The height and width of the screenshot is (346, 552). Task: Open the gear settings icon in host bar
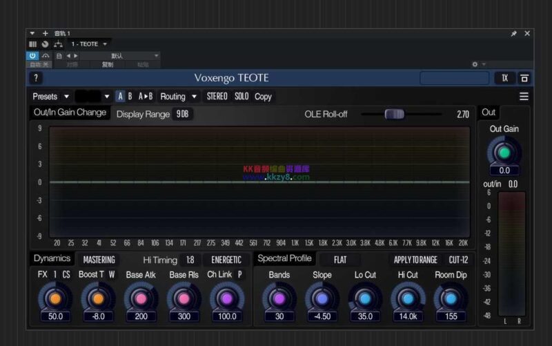point(475,64)
